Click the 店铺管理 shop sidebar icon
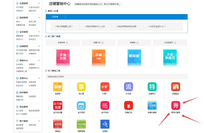The image size is (204, 133). [x=17, y=46]
